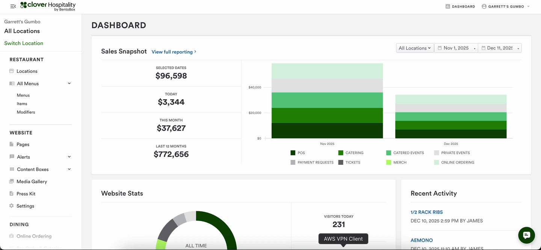541x250 pixels.
Task: Expand the All Menus chevron
Action: (69, 83)
